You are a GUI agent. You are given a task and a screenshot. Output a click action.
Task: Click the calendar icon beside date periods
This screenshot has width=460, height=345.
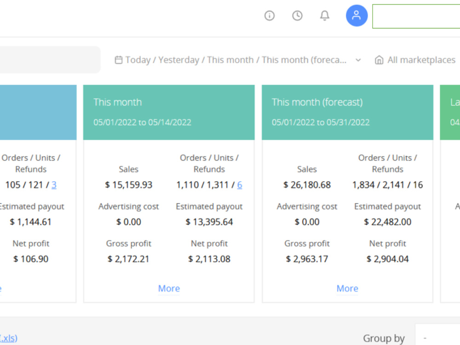119,60
